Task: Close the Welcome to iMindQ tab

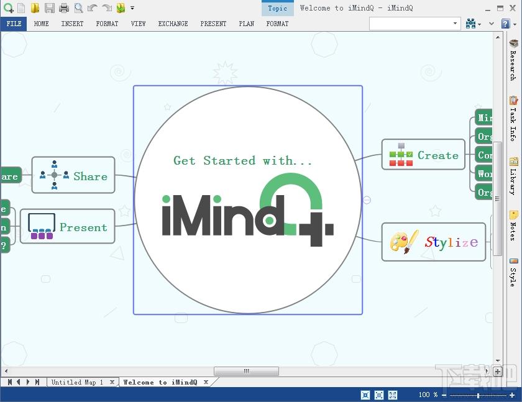Action: [206, 382]
